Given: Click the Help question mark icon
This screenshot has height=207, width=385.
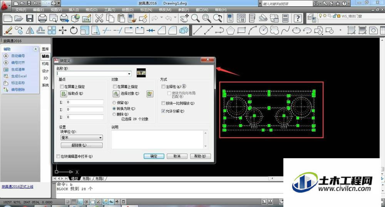Looking at the screenshot, I should 298,18.
